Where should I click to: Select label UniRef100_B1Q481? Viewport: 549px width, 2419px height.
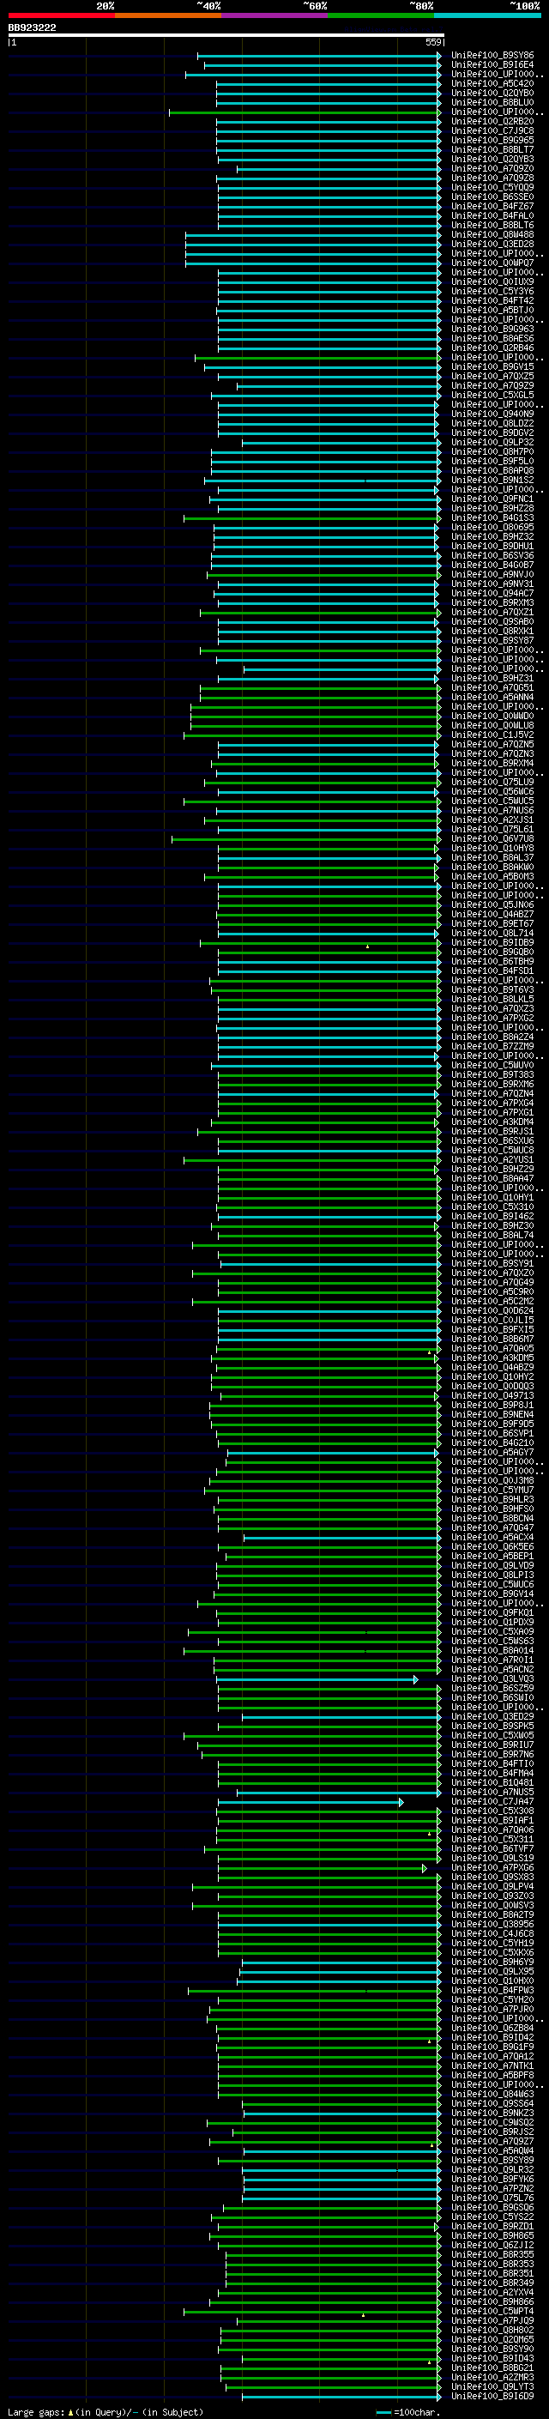[x=492, y=1783]
